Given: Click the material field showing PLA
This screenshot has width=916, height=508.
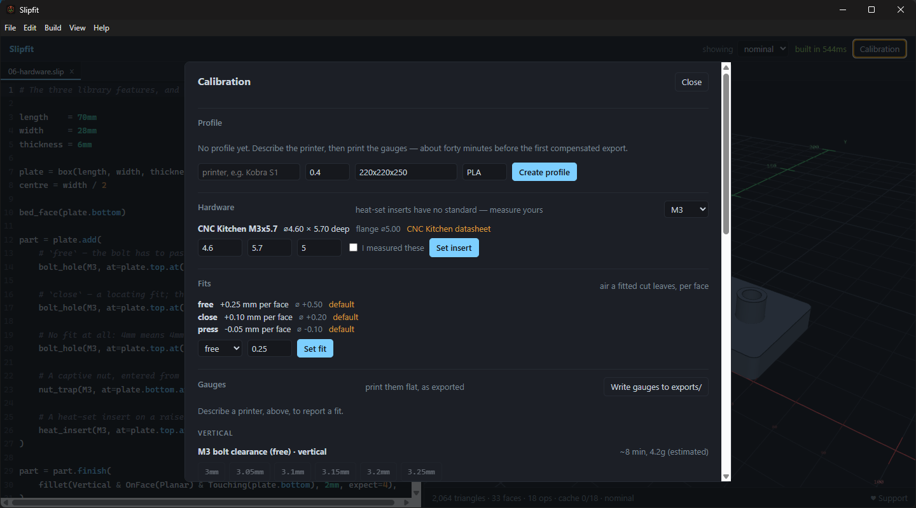Looking at the screenshot, I should (485, 172).
